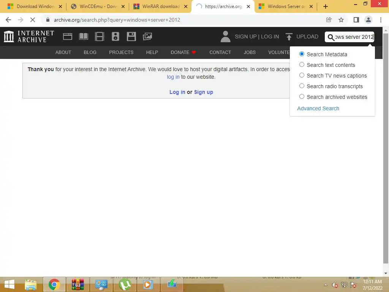This screenshot has height=292, width=389.
Task: Click the magnifier icon in search box
Action: pyautogui.click(x=331, y=37)
